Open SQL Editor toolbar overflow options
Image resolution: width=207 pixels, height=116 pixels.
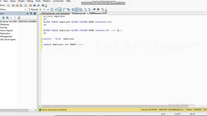(x=106, y=10)
